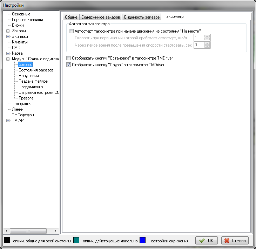
Task: Open the Содержимое заказов tab
Action: [x=101, y=17]
